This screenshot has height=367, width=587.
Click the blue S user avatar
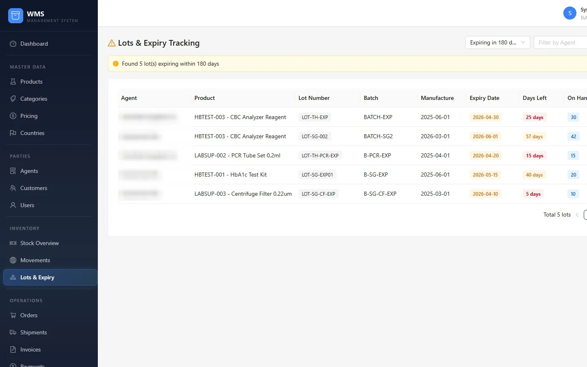tap(570, 13)
